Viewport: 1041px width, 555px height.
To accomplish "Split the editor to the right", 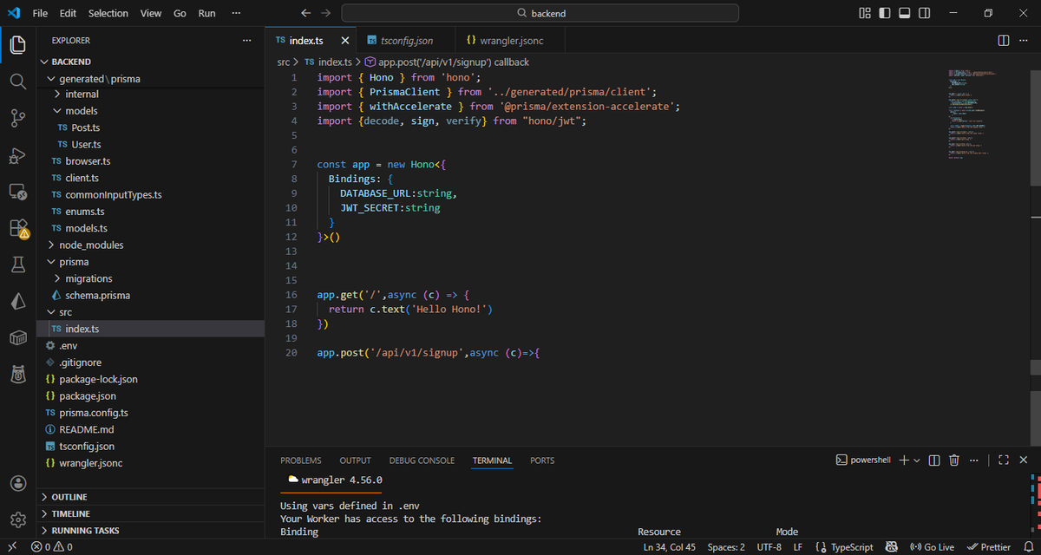I will (x=1004, y=41).
